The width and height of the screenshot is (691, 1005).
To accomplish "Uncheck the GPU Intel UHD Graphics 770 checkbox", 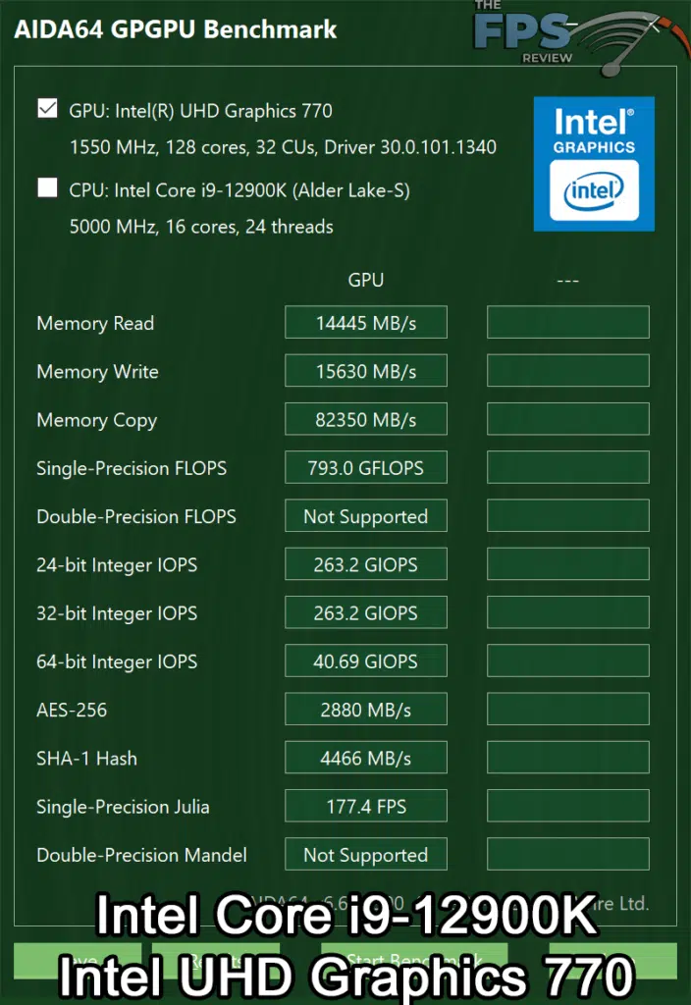I will click(x=47, y=108).
